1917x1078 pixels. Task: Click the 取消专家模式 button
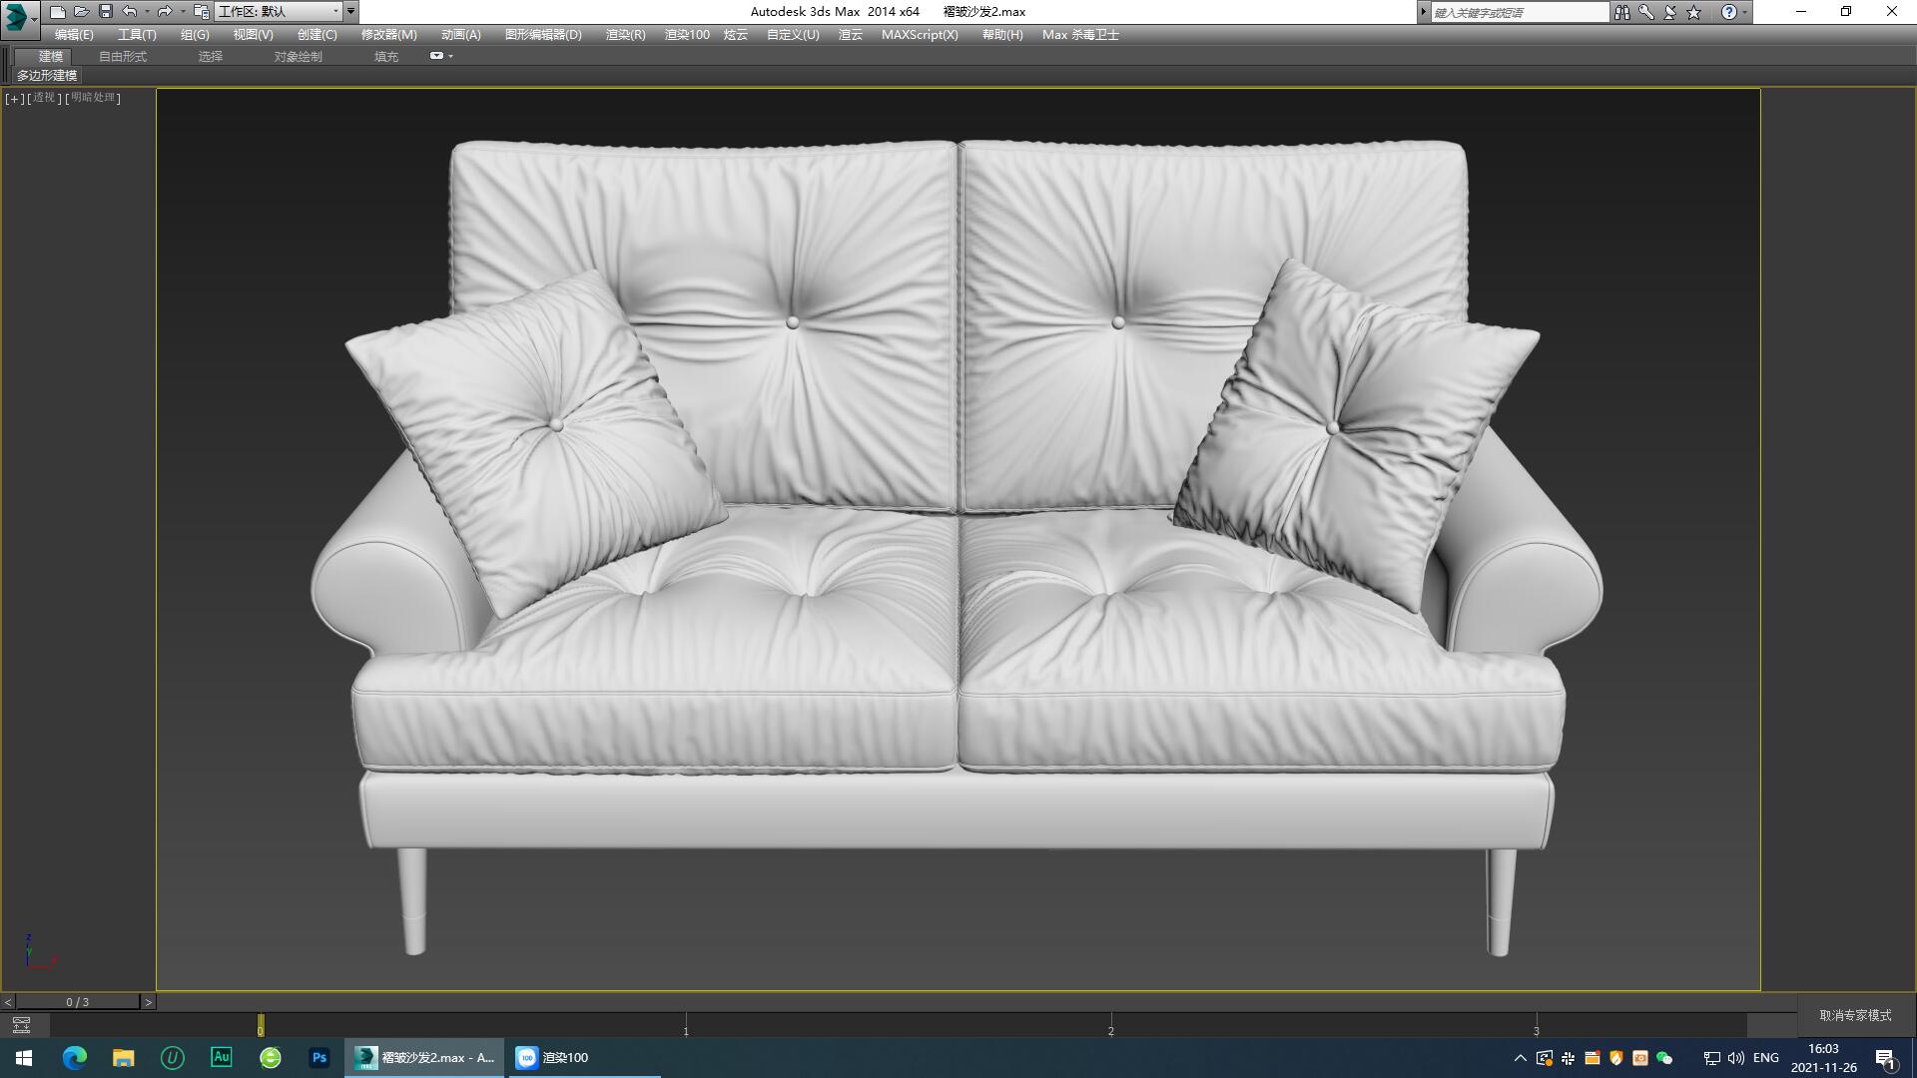(x=1852, y=1014)
